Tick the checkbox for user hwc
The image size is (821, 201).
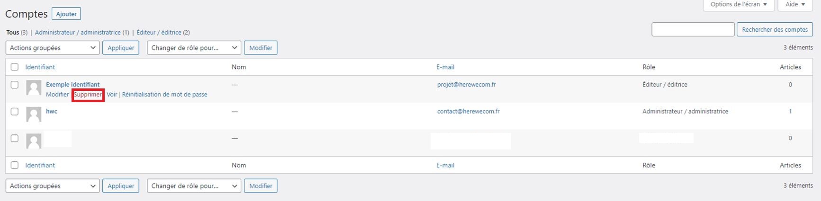(15, 112)
